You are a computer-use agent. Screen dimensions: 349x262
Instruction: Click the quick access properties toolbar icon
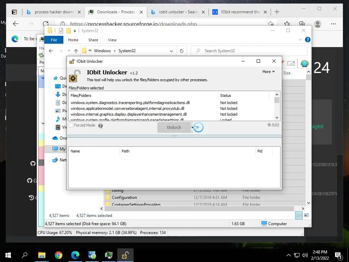click(61, 31)
